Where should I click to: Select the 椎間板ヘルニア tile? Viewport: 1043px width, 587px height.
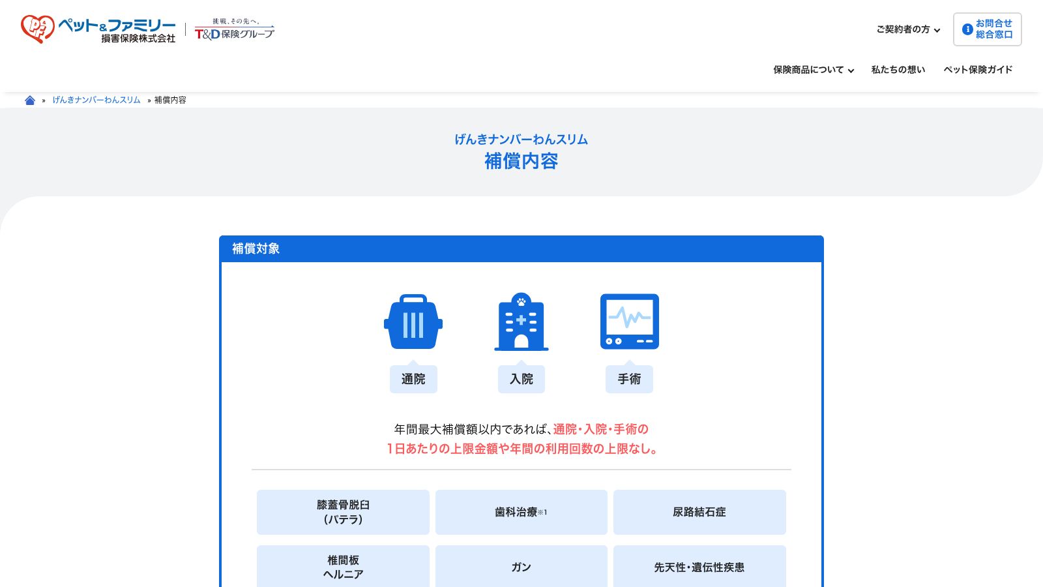(343, 566)
